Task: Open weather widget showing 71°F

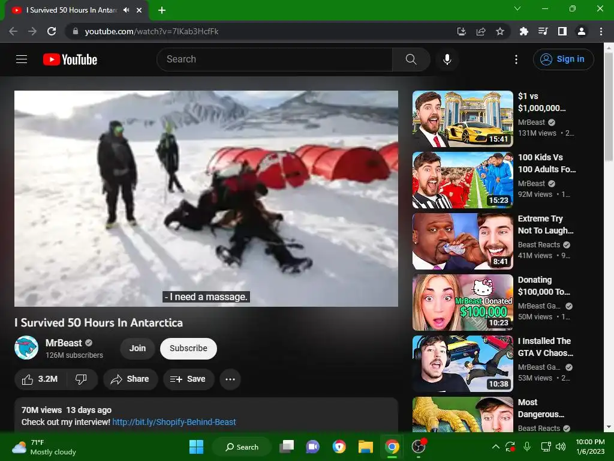Action: (x=44, y=447)
